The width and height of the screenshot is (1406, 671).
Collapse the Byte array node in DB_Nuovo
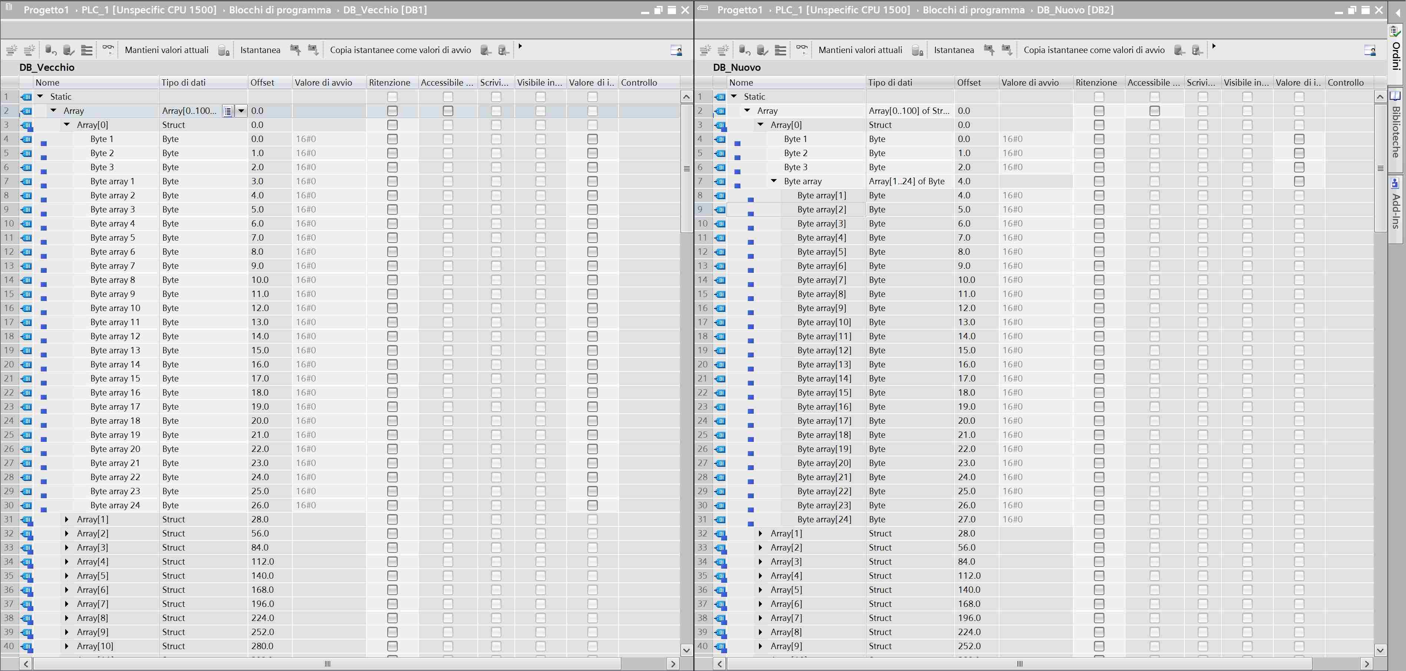(773, 181)
